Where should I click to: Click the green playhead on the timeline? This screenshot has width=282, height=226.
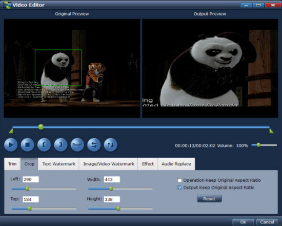[41, 127]
